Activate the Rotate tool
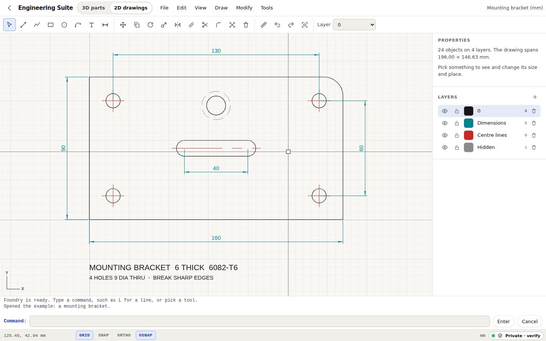The image size is (546, 341). pyautogui.click(x=150, y=25)
